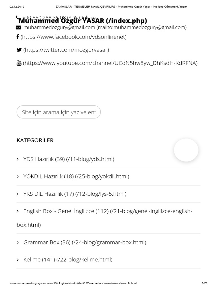Focus the site search input field

(x=58, y=112)
